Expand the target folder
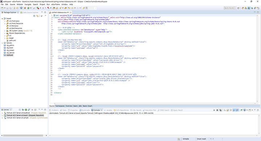Screen dimensions: 261x141 coord(5,38)
